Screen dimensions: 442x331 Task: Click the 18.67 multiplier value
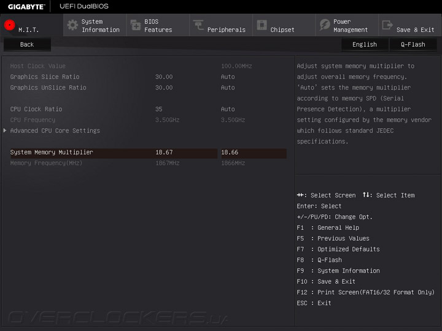click(164, 152)
